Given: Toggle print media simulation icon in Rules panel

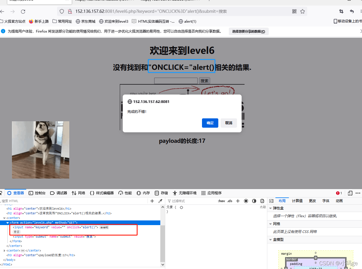Looking at the screenshot, I should (263, 201).
